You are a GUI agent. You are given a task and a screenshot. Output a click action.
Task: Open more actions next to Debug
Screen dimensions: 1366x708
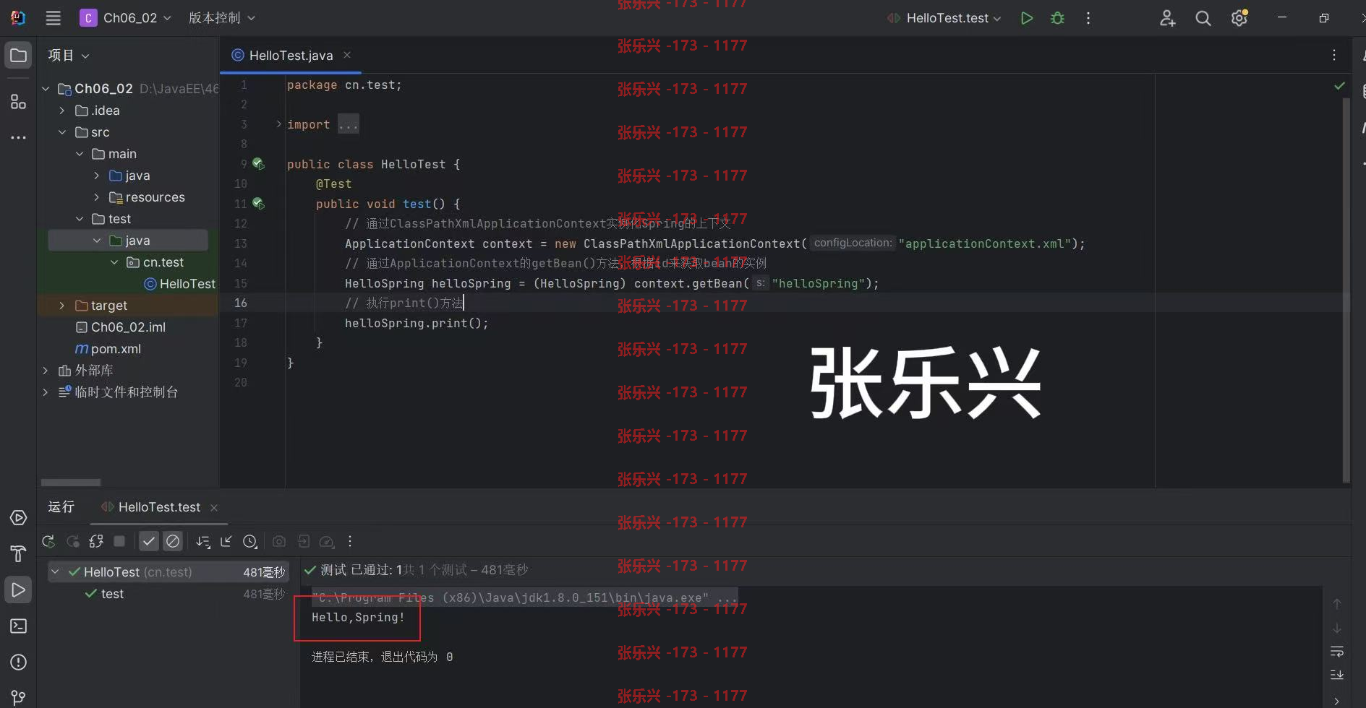click(1088, 18)
